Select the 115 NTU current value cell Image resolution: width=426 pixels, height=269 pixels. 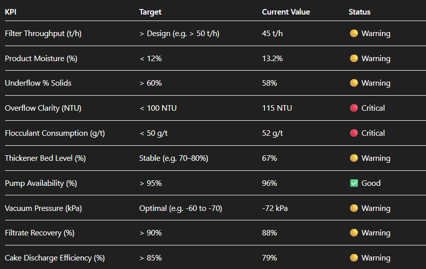[276, 108]
